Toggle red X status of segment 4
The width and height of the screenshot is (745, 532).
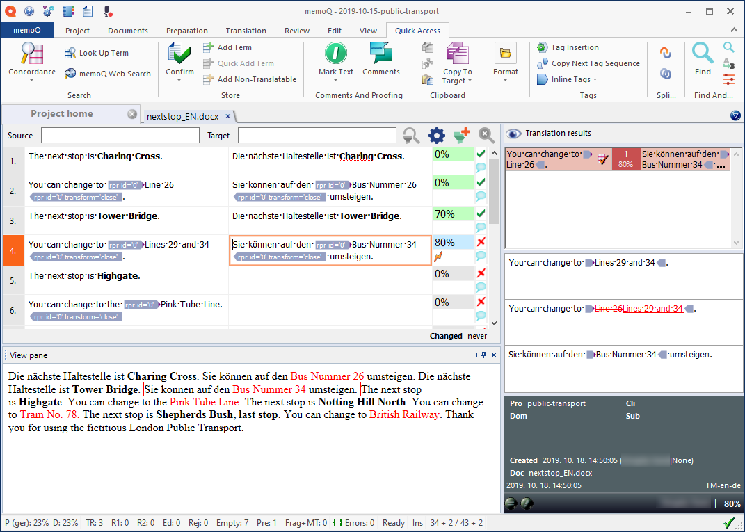click(481, 242)
